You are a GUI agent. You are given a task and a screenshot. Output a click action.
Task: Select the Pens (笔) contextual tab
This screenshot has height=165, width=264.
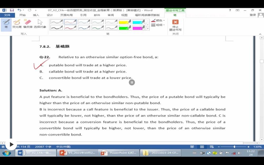pos(175,15)
